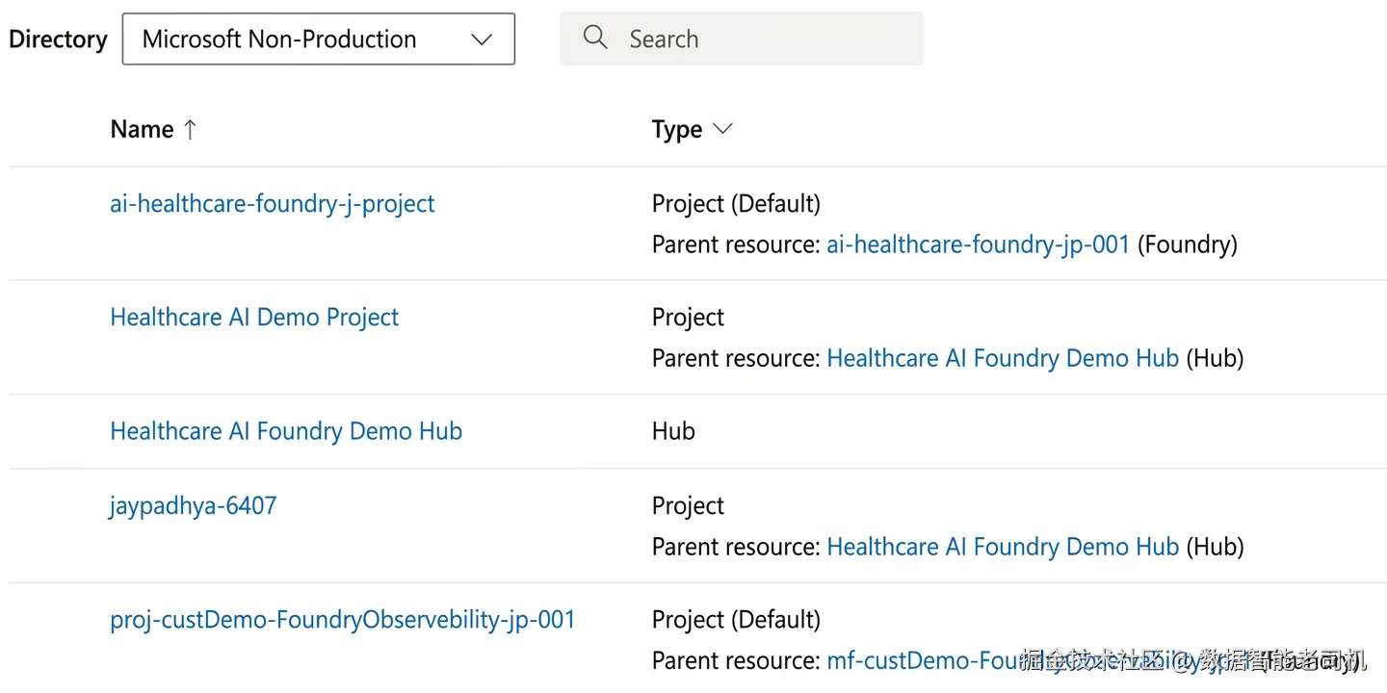The image size is (1387, 693).
Task: Open the jaypadhya-6407 project link
Action: click(193, 506)
